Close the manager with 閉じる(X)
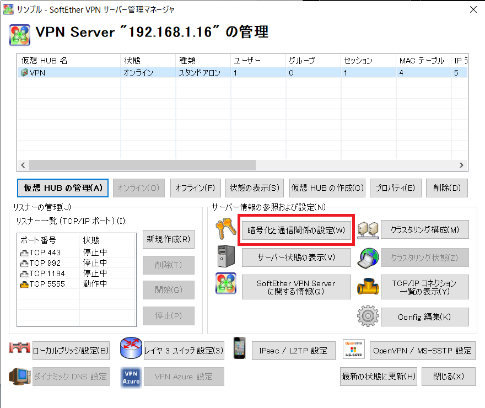This screenshot has width=485, height=408. pos(449,377)
